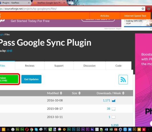Open PowerPoint from the taskbar
This screenshot has width=152, height=132.
tap(116, 129)
